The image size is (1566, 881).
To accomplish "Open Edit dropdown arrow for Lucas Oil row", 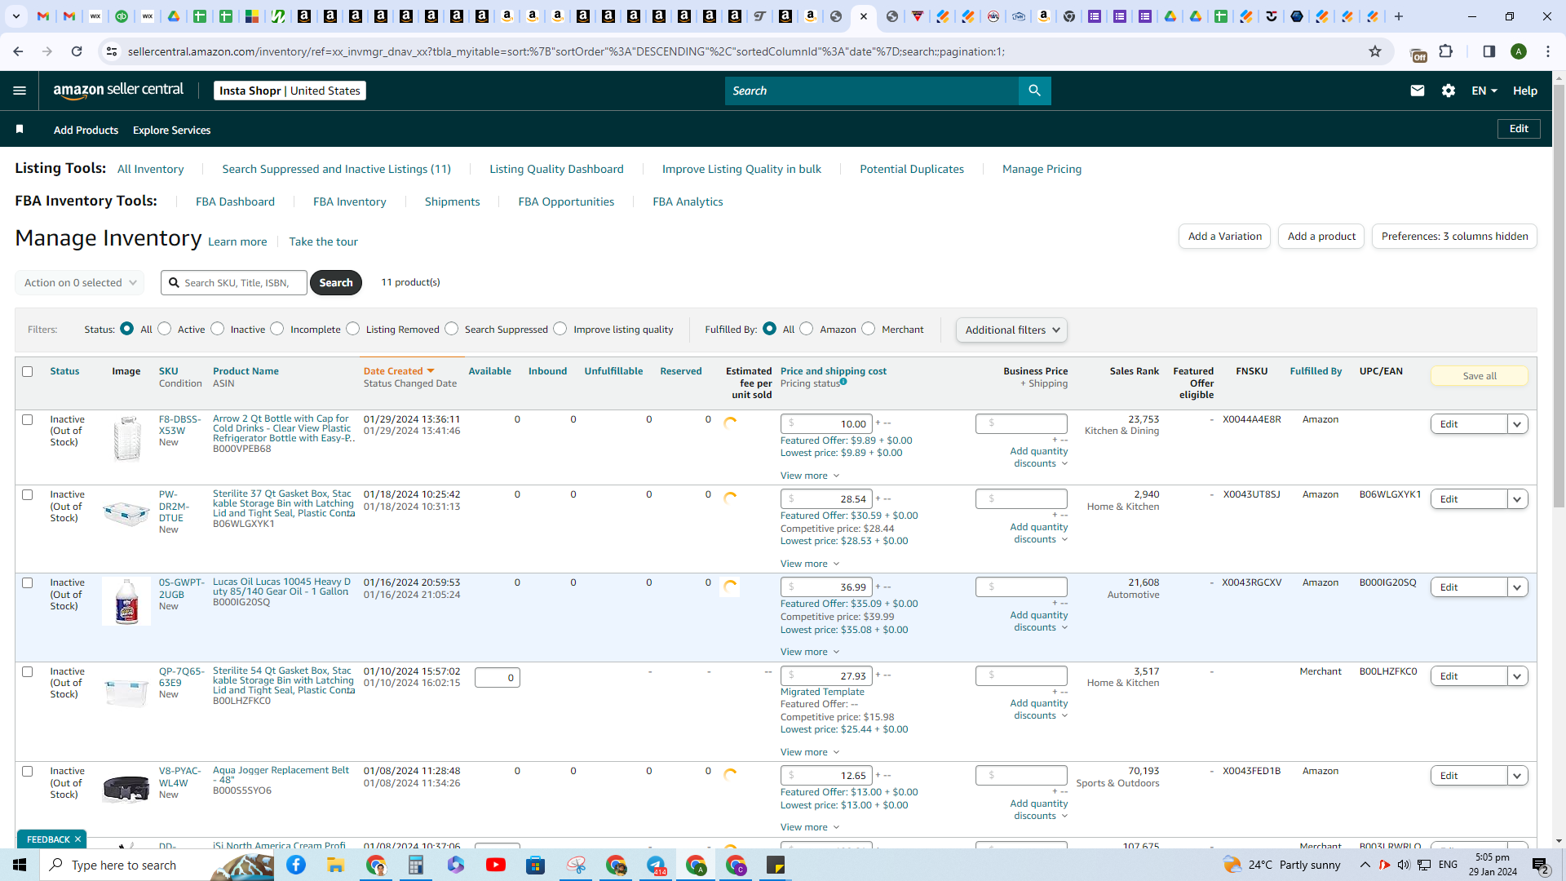I will (1517, 587).
